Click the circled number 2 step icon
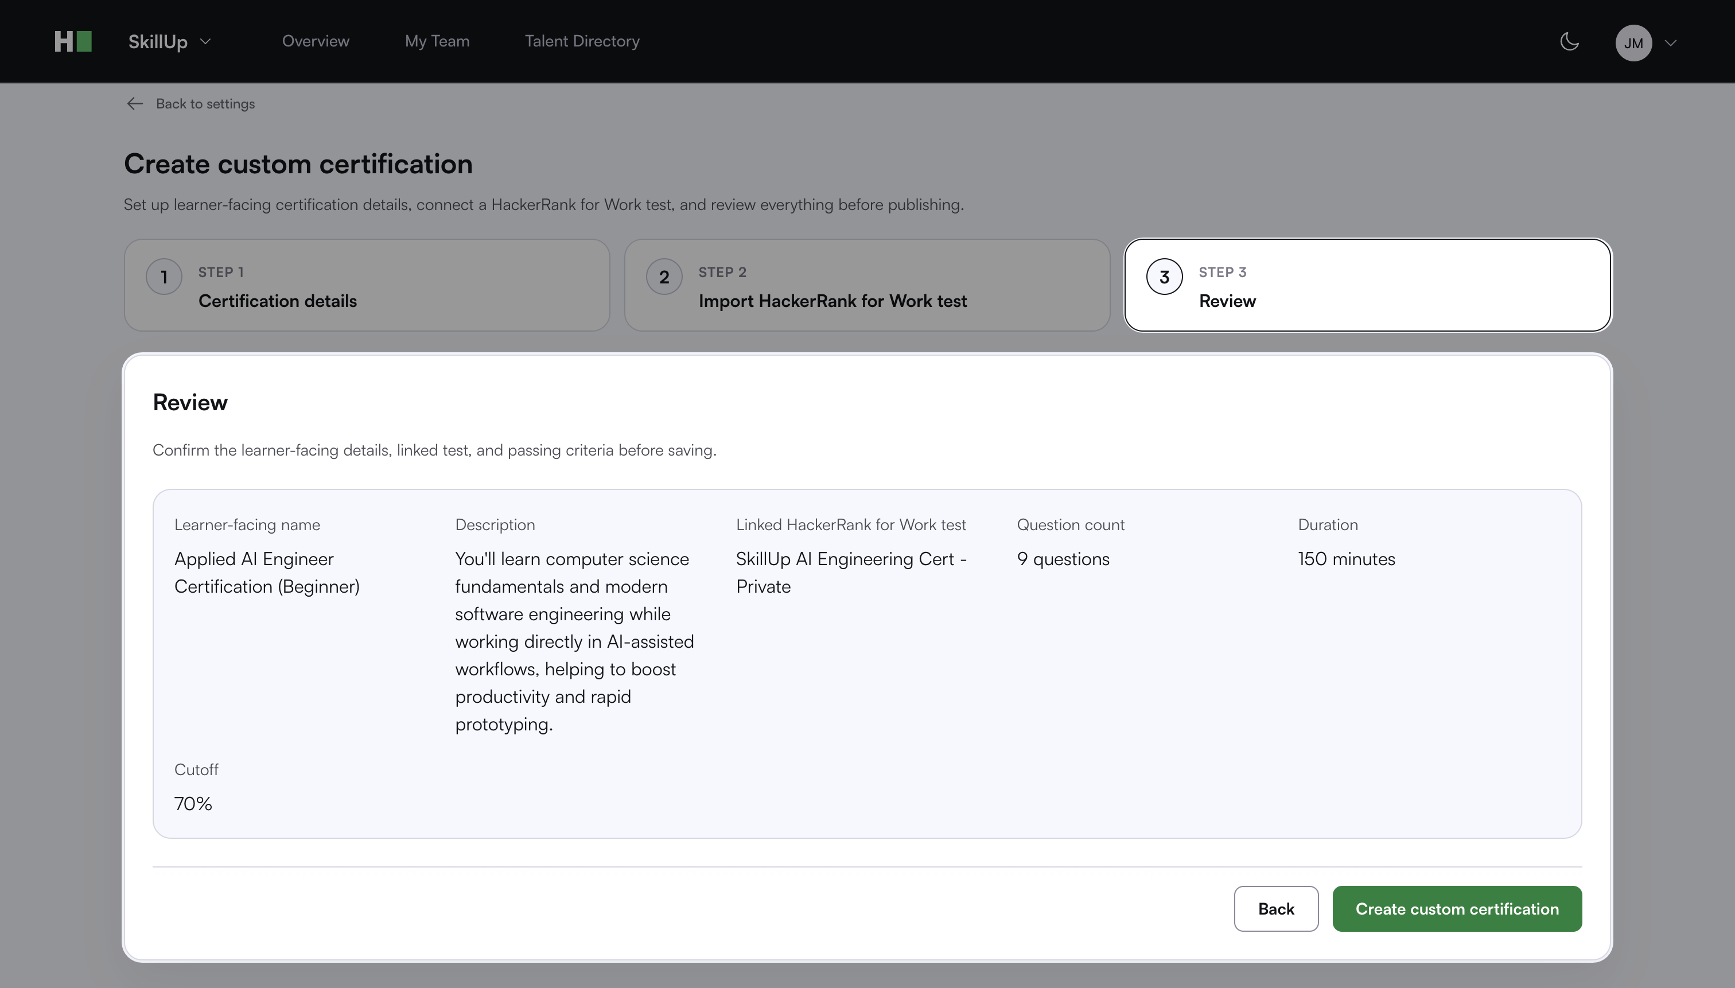1735x988 pixels. click(x=664, y=277)
